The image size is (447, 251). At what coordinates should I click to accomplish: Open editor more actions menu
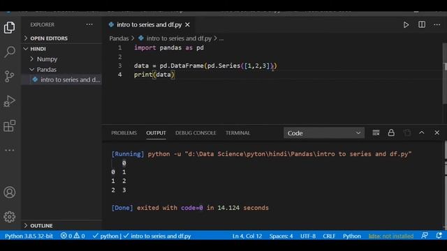click(437, 25)
